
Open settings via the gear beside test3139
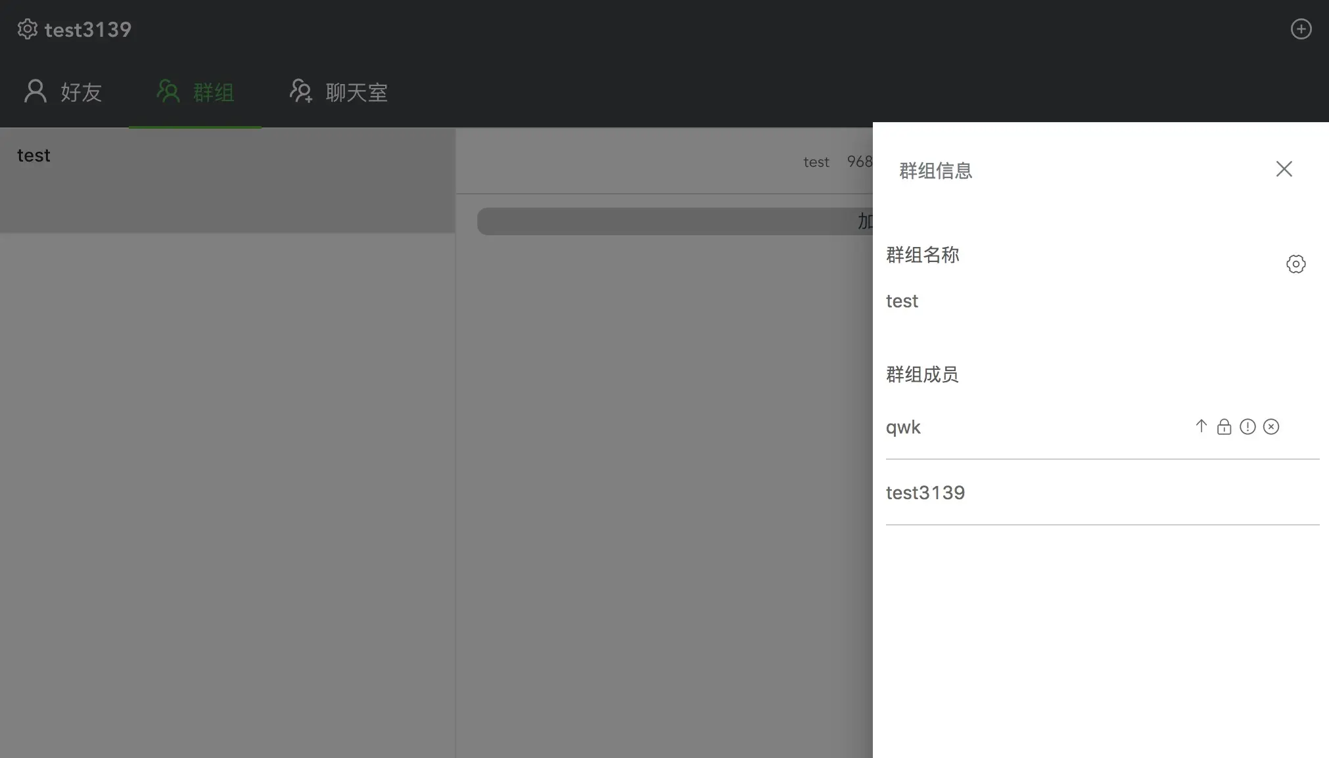point(27,30)
